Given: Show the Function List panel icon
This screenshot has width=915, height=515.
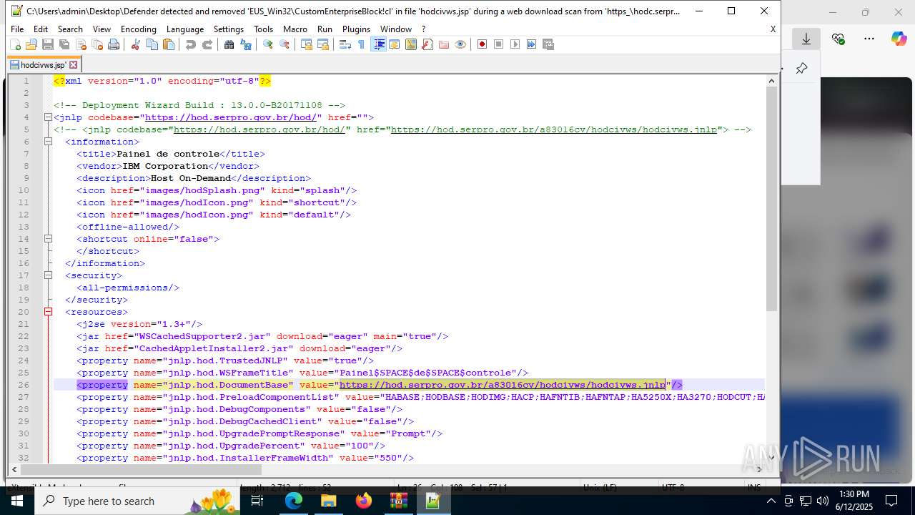Looking at the screenshot, I should pos(427,44).
